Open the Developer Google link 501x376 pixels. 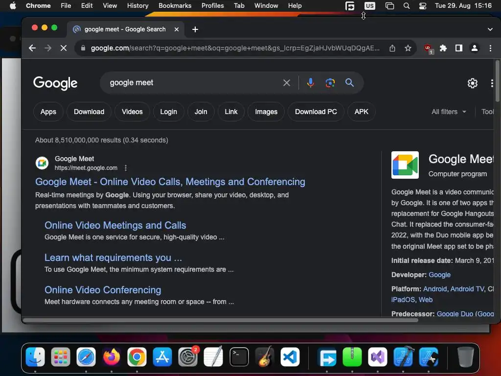pos(440,275)
